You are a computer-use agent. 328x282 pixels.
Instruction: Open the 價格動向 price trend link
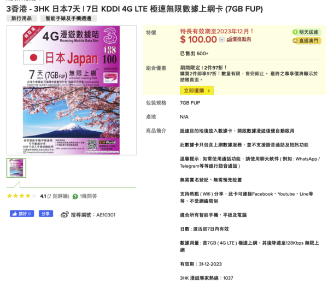[x=242, y=39]
